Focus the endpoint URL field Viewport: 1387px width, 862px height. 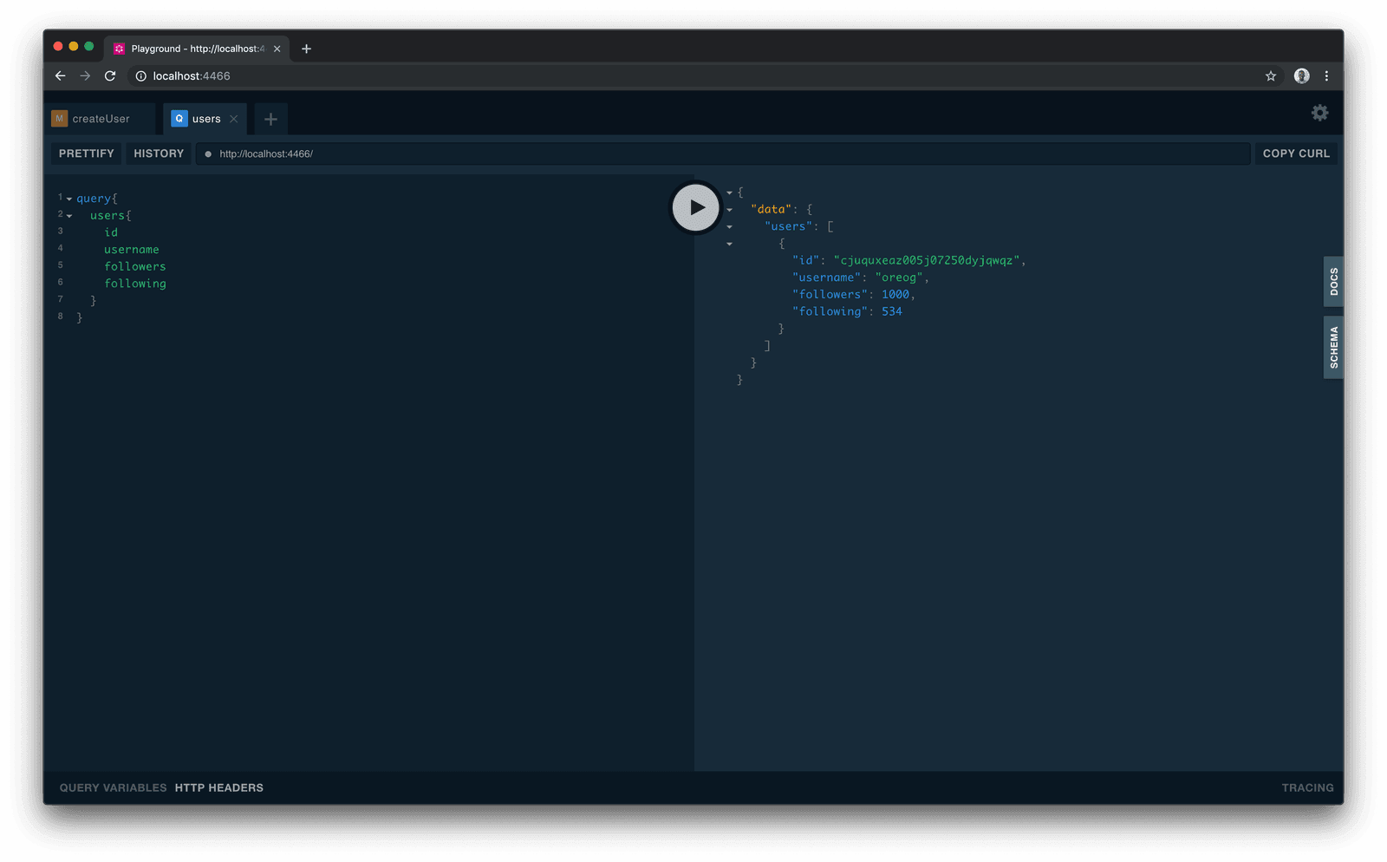[x=723, y=153]
